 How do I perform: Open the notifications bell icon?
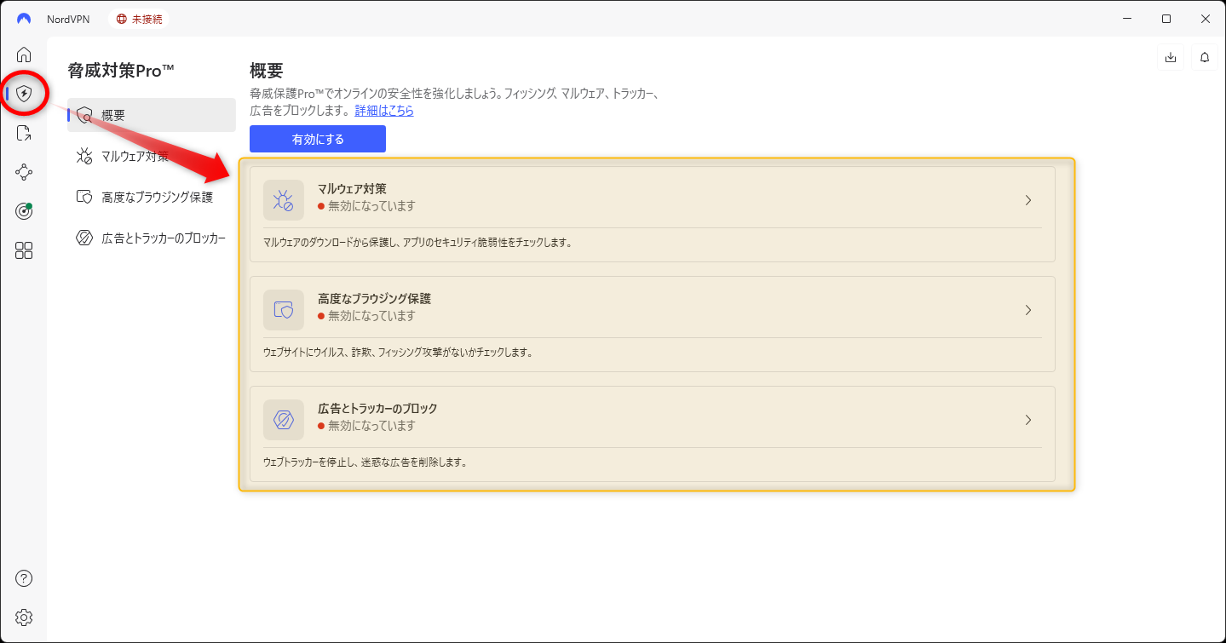point(1205,57)
